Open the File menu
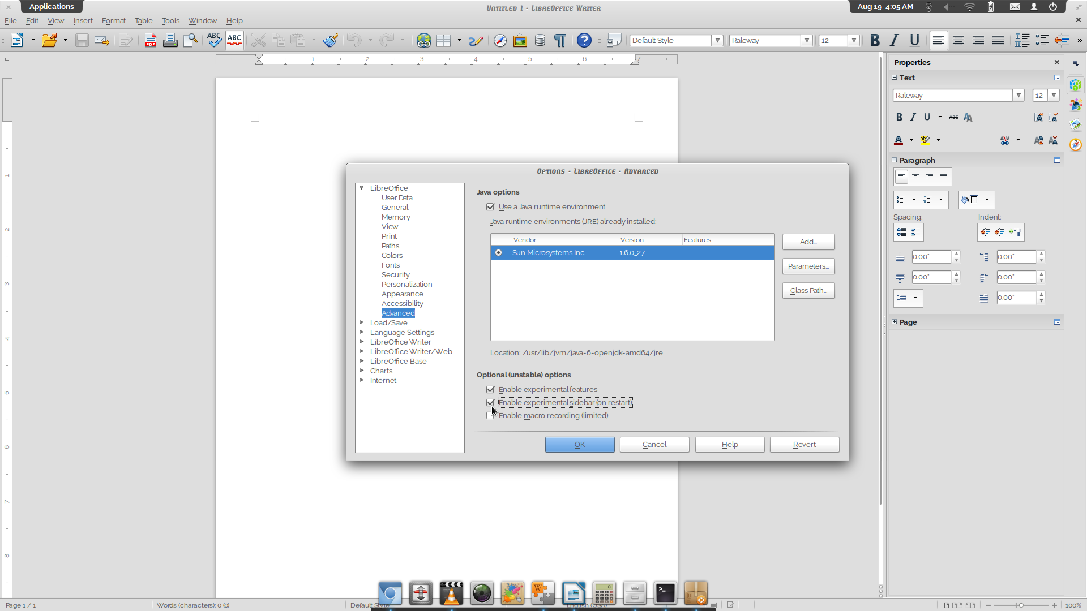This screenshot has height=611, width=1087. [10, 20]
